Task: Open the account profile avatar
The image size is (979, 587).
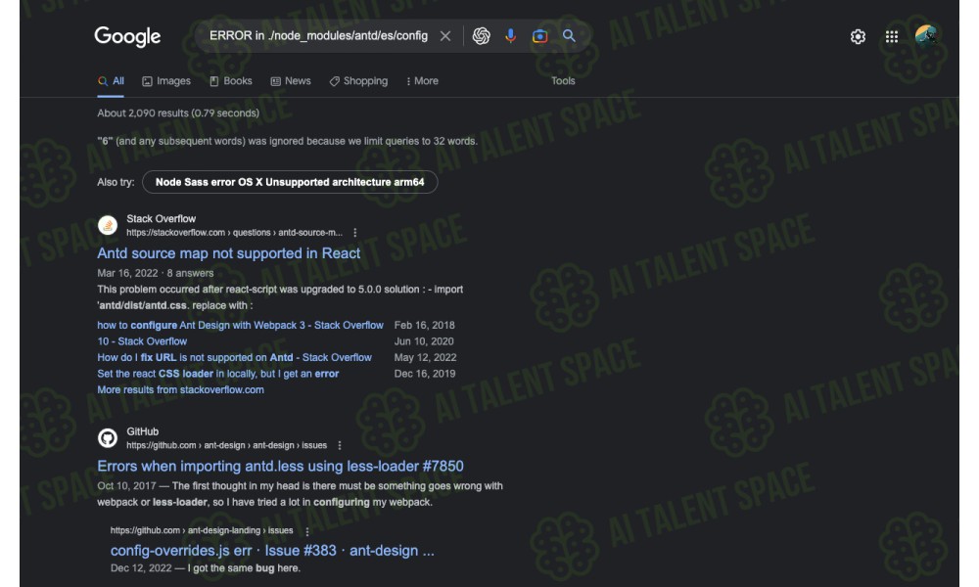Action: (926, 36)
